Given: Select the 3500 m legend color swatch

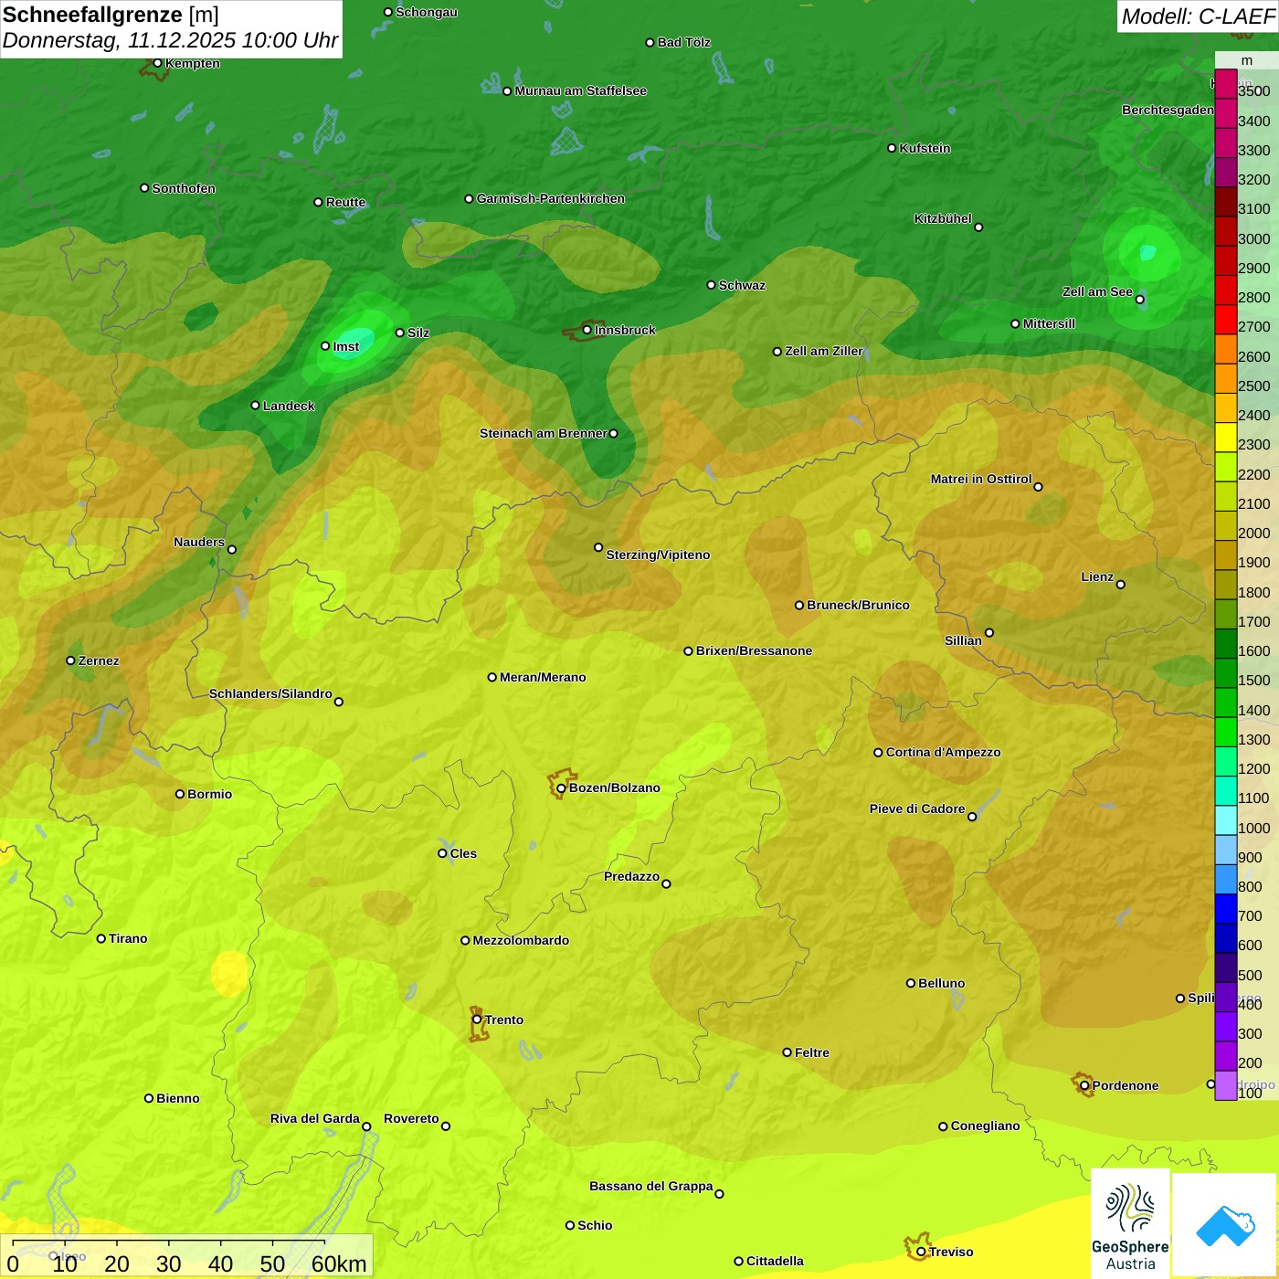Looking at the screenshot, I should pos(1226,84).
